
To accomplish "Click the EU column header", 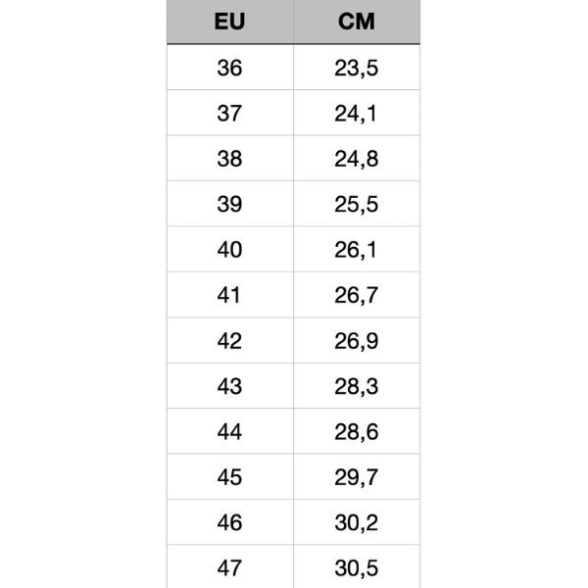I will click(229, 22).
